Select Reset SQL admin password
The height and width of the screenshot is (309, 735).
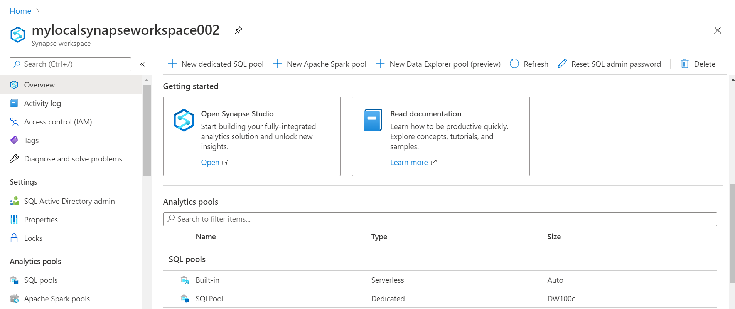[609, 64]
